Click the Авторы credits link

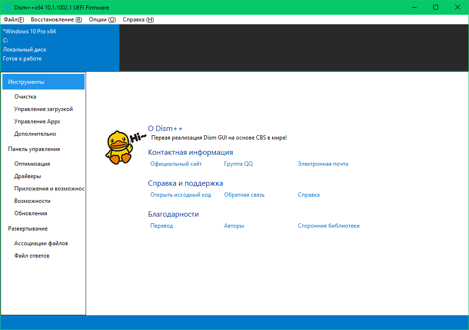[x=234, y=226]
